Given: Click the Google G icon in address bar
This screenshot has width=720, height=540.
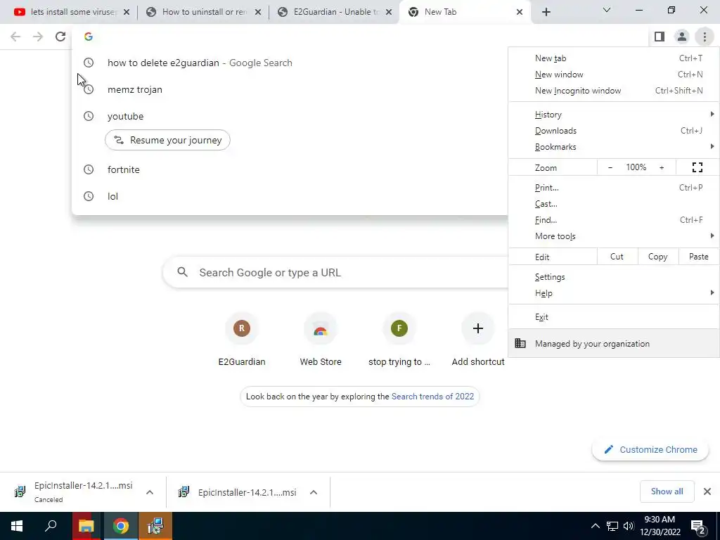Looking at the screenshot, I should click(x=89, y=37).
